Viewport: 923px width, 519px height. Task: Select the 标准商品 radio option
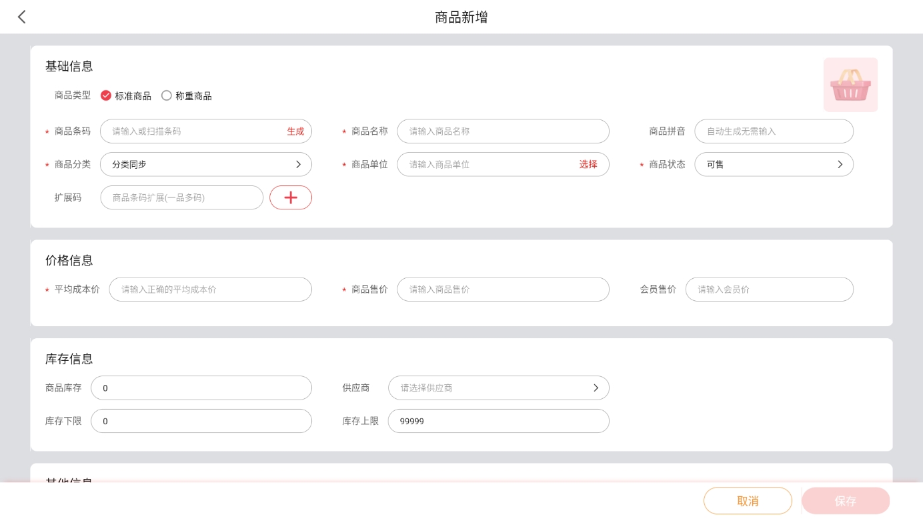[106, 96]
